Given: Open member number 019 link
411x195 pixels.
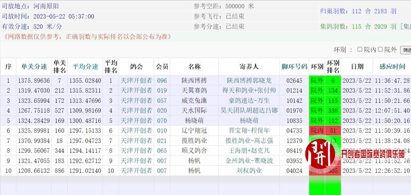Looking at the screenshot, I should (162, 90).
